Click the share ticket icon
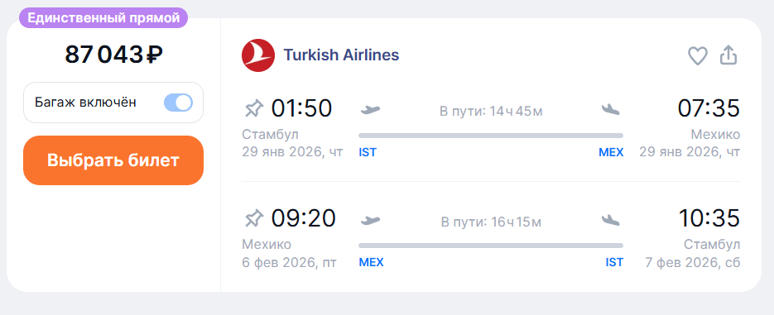The image size is (774, 315). 728,55
